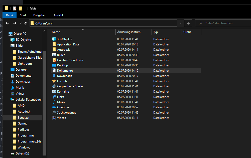Go back with the left arrow
The image size is (251, 158).
click(x=7, y=23)
